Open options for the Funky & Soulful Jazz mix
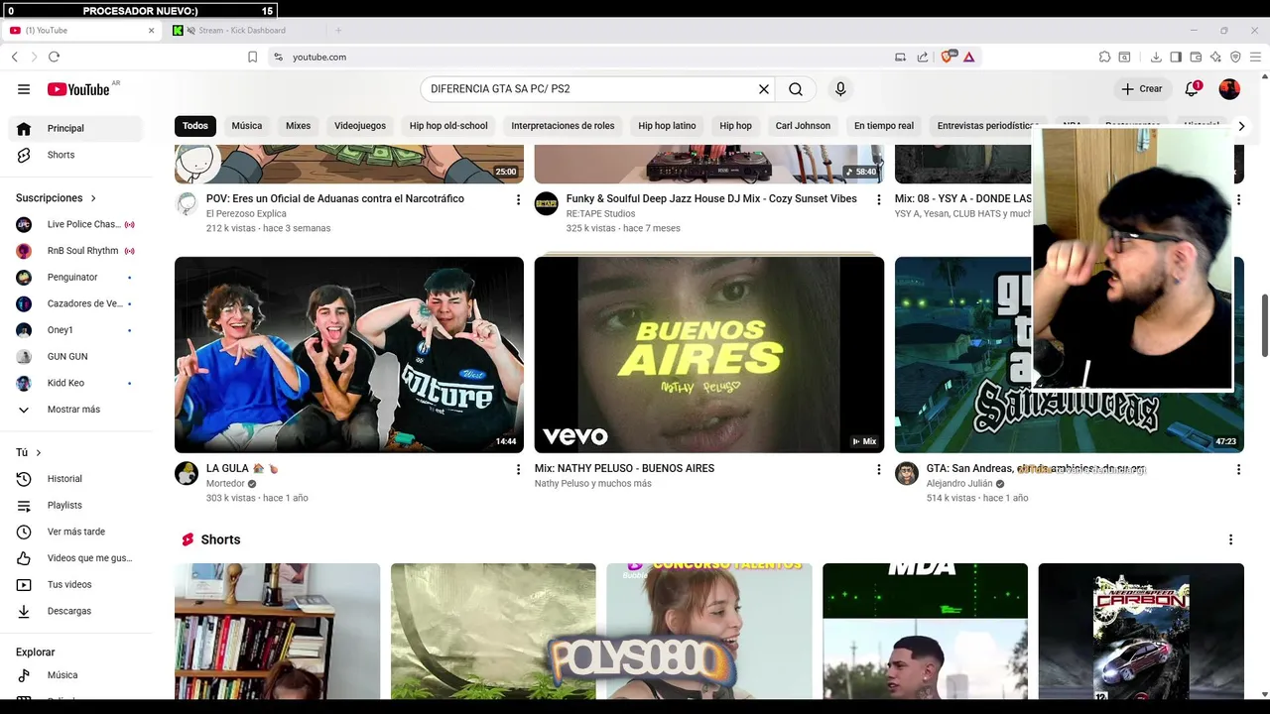 click(878, 200)
